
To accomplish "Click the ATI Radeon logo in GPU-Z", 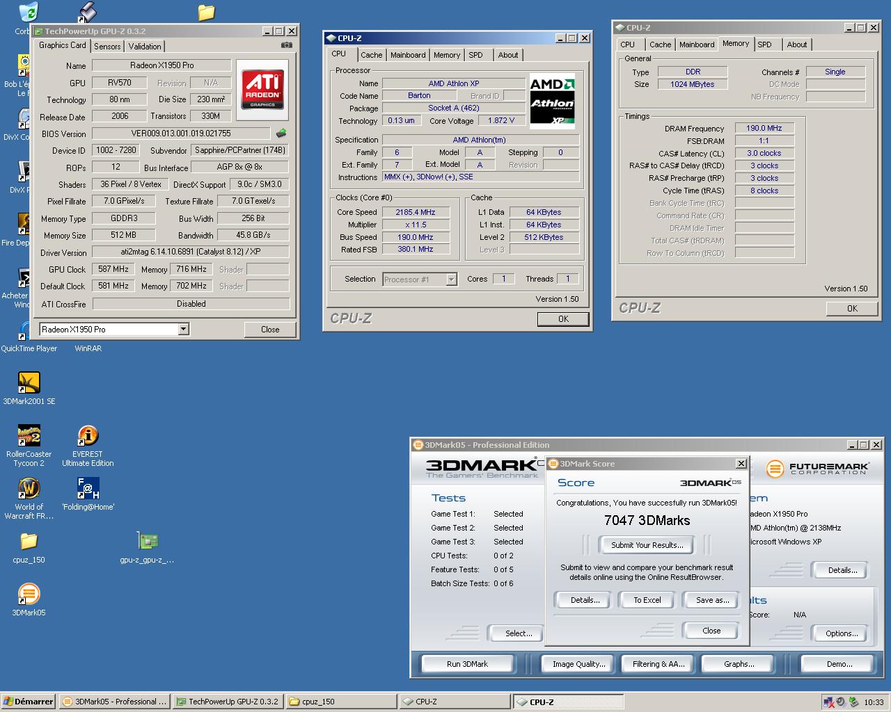I will click(x=262, y=88).
